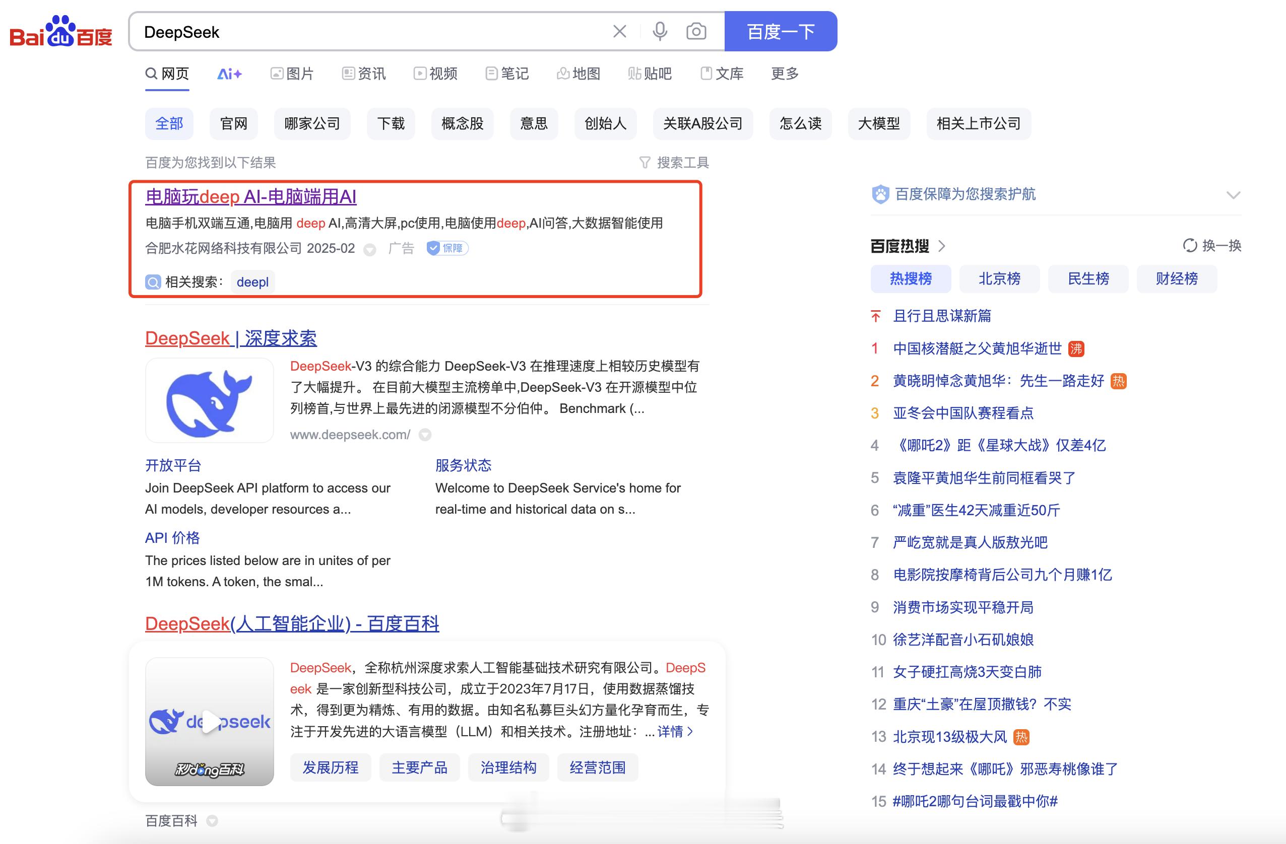Open the DeepSeek | 深度求索 result title

(231, 338)
